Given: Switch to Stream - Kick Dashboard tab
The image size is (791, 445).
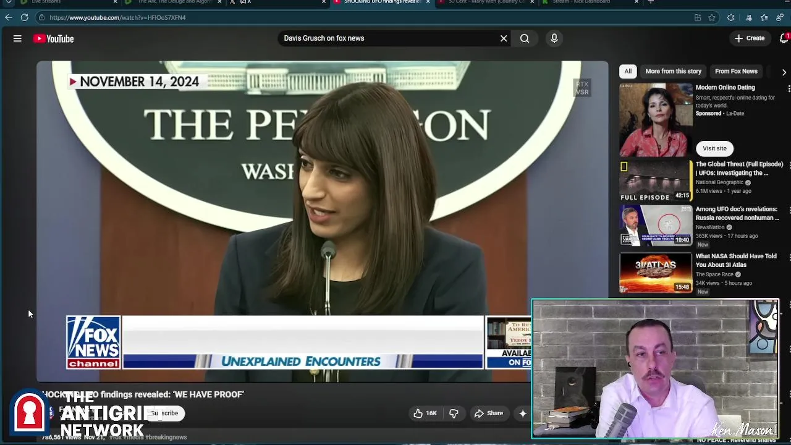Looking at the screenshot, I should [x=590, y=2].
